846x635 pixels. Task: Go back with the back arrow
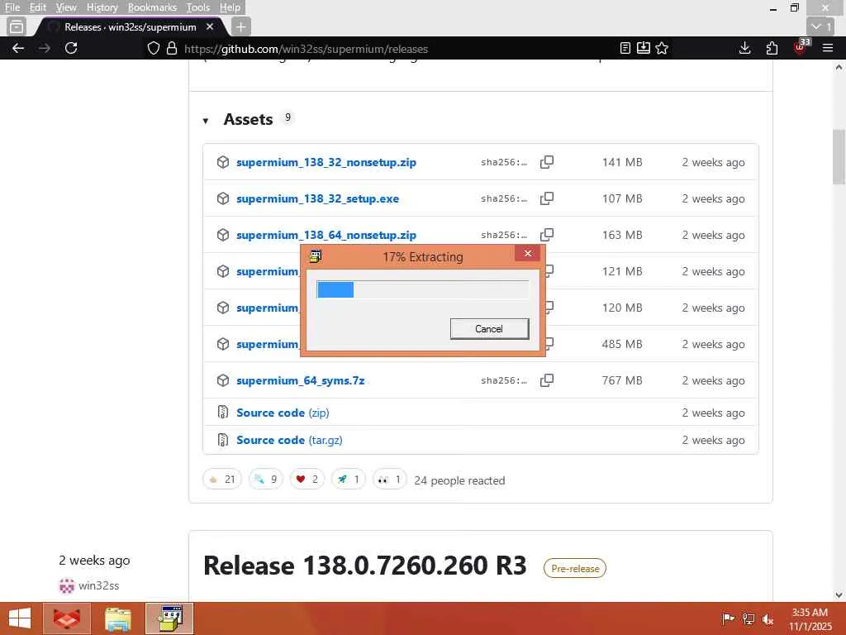click(18, 48)
